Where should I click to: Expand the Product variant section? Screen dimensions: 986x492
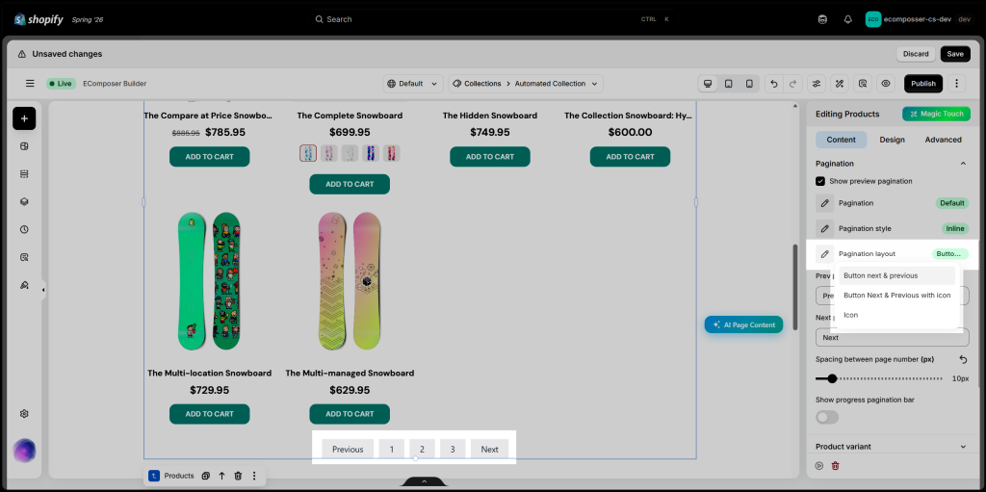point(963,447)
